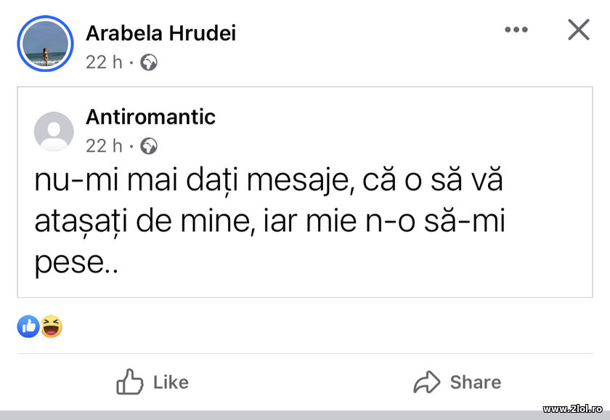Click the thumbs-up reaction emoji badge
This screenshot has width=610, height=420.
pos(27,328)
